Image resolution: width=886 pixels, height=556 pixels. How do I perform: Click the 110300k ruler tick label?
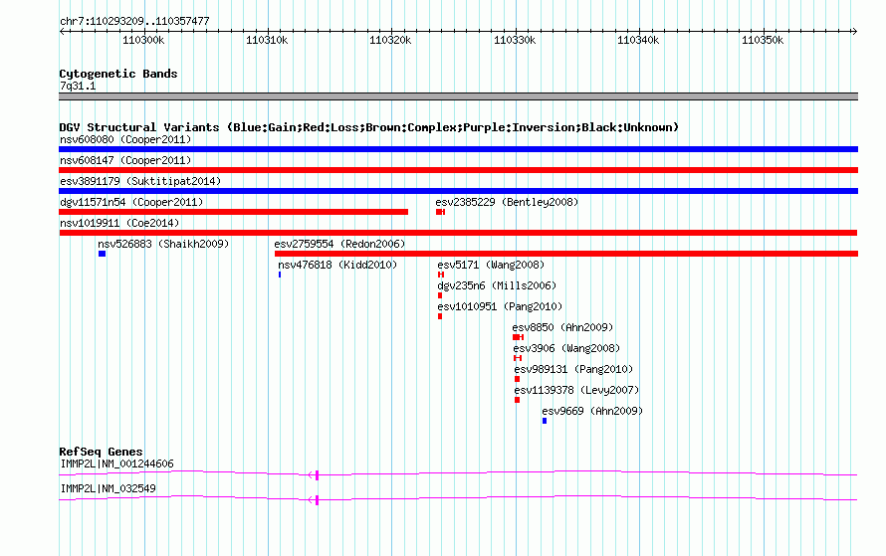click(x=143, y=41)
